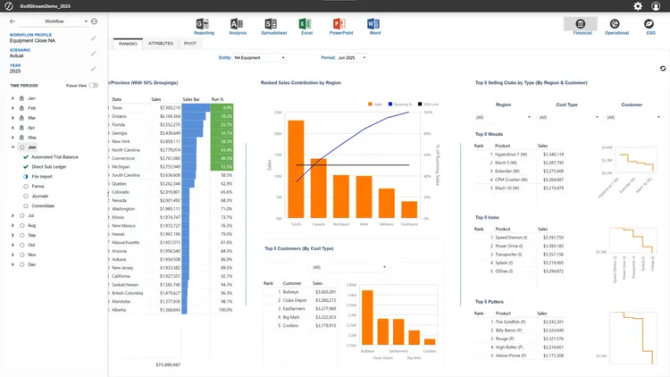
Task: Click the PowerPoint icon
Action: click(x=339, y=23)
